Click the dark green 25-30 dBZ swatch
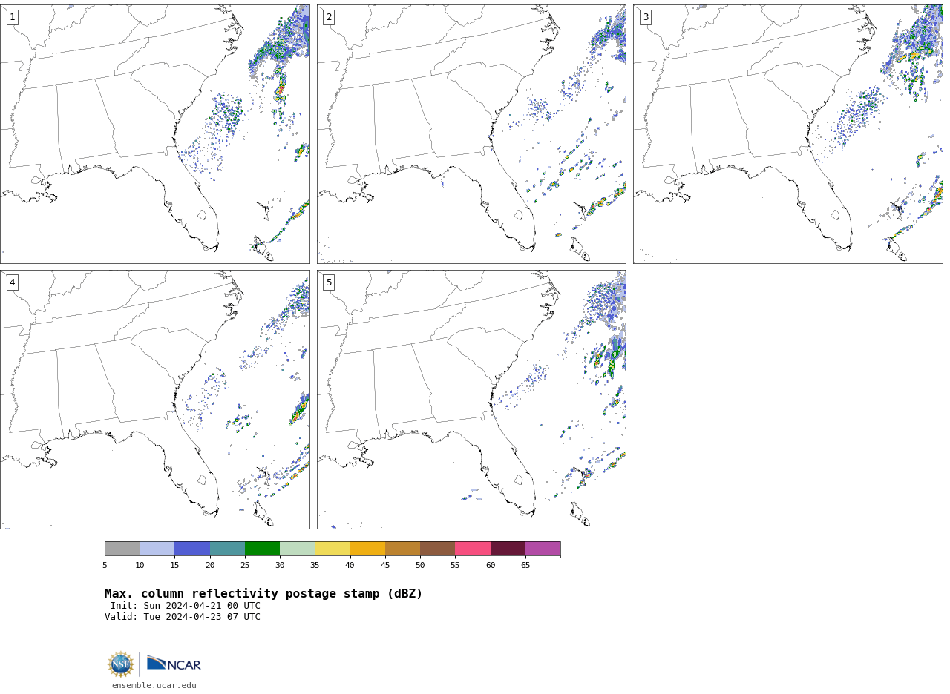This screenshot has width=950, height=694. (x=262, y=549)
